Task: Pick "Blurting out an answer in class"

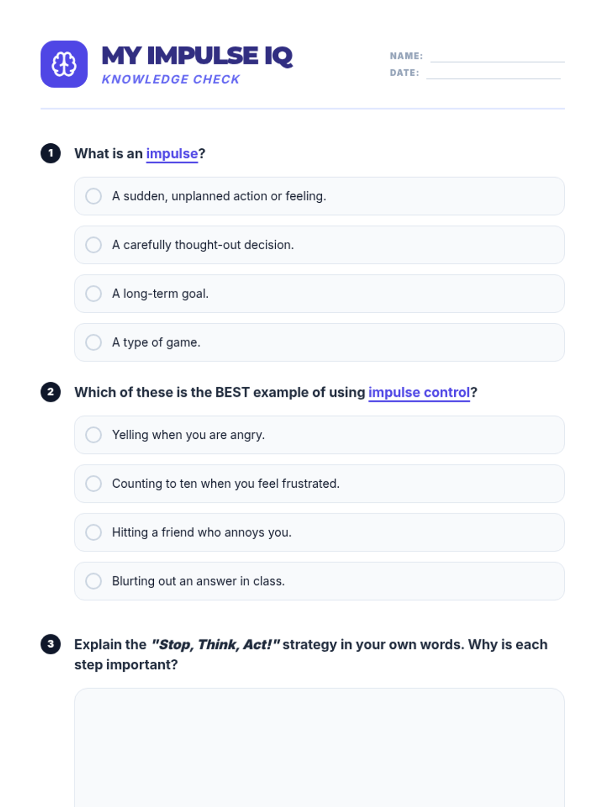Action: click(94, 581)
